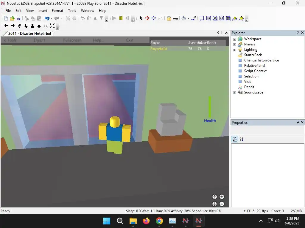The image size is (305, 228).
Task: Choose the blue-handles Resize tool
Action: [154, 18]
